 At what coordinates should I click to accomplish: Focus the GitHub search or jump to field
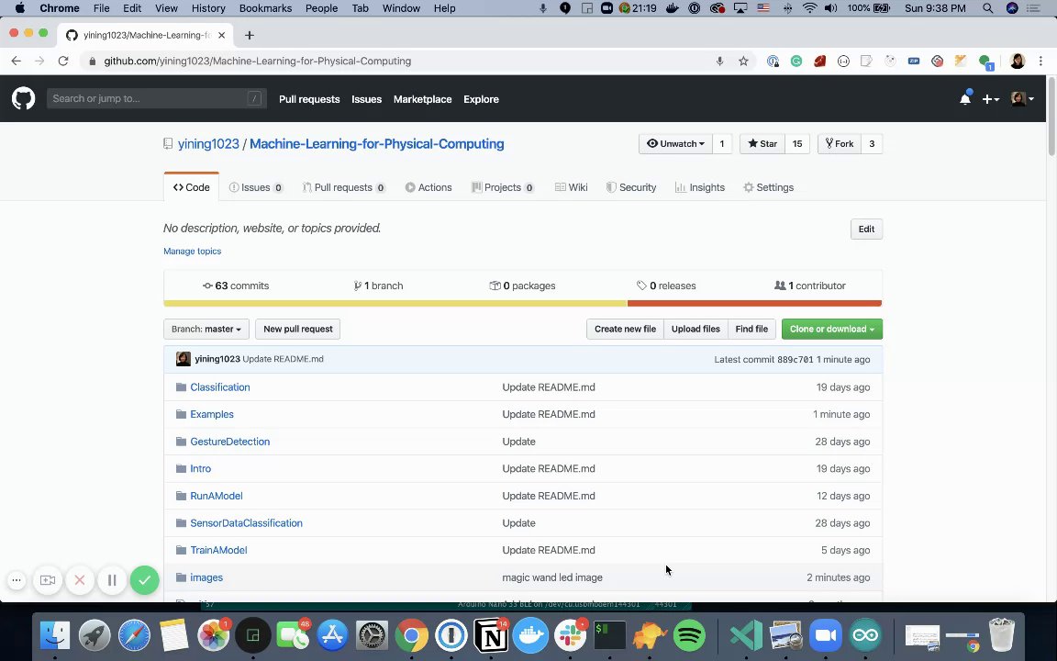(x=156, y=98)
